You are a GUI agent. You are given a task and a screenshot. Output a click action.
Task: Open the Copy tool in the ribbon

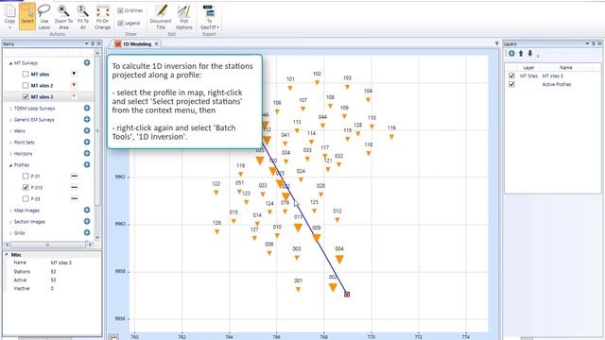9,16
